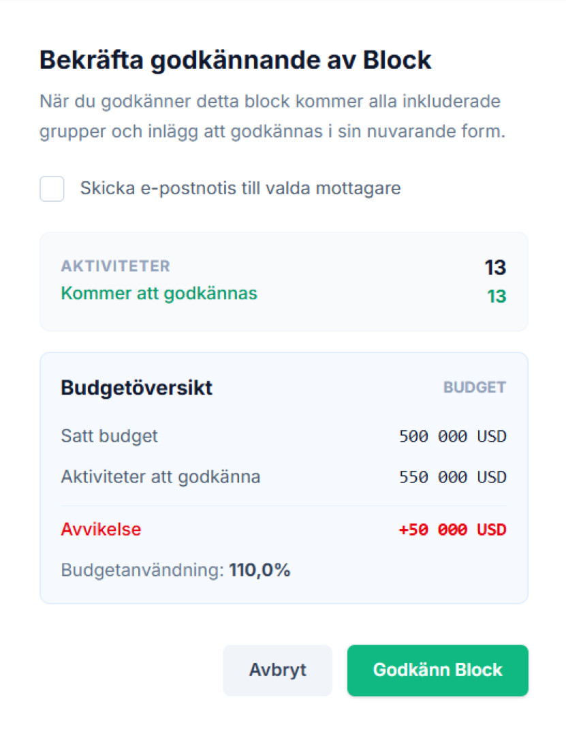Click the 'Satt budget' row label
The image size is (566, 736).
coord(109,435)
